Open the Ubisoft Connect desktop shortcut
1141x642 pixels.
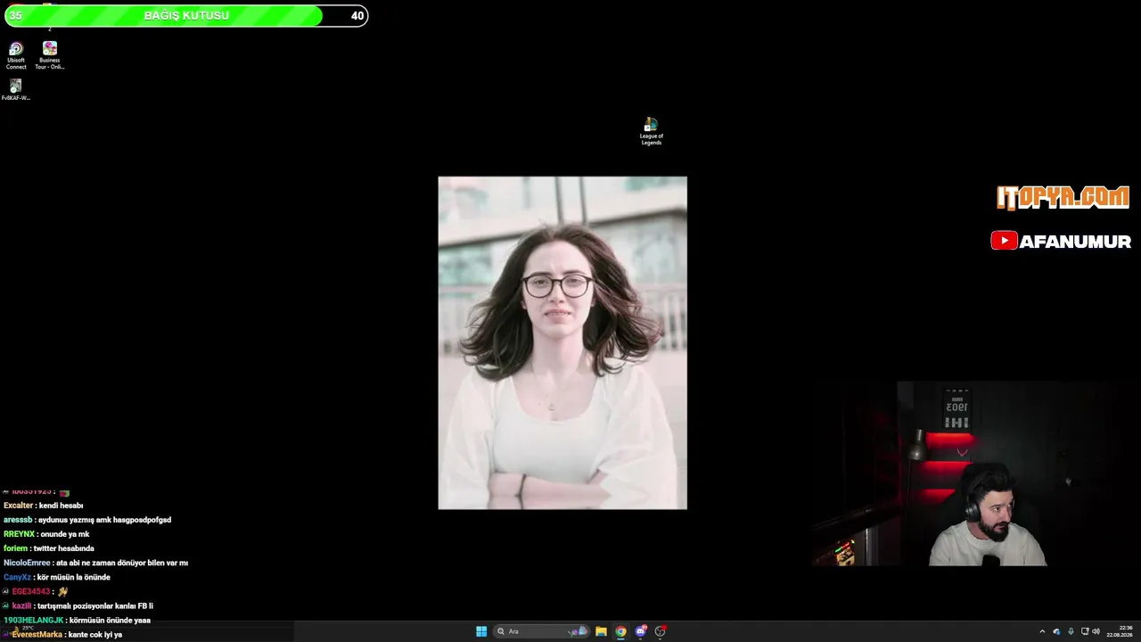[16, 55]
